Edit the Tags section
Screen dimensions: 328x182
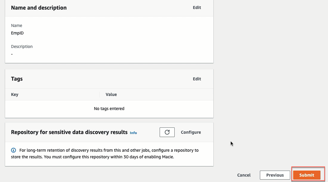[x=197, y=79]
